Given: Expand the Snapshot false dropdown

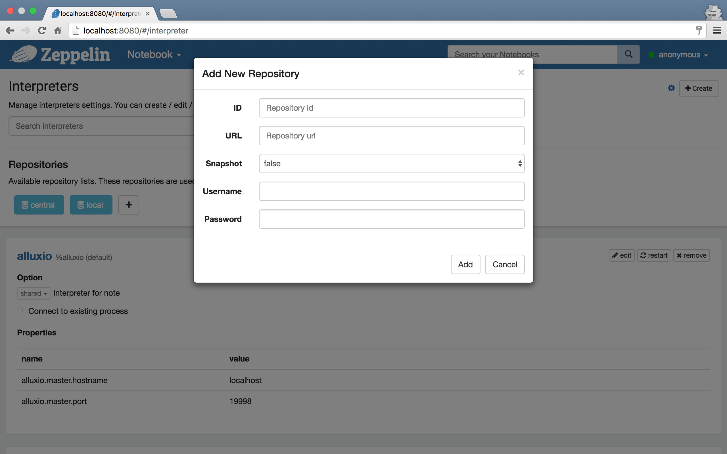Looking at the screenshot, I should (x=391, y=164).
